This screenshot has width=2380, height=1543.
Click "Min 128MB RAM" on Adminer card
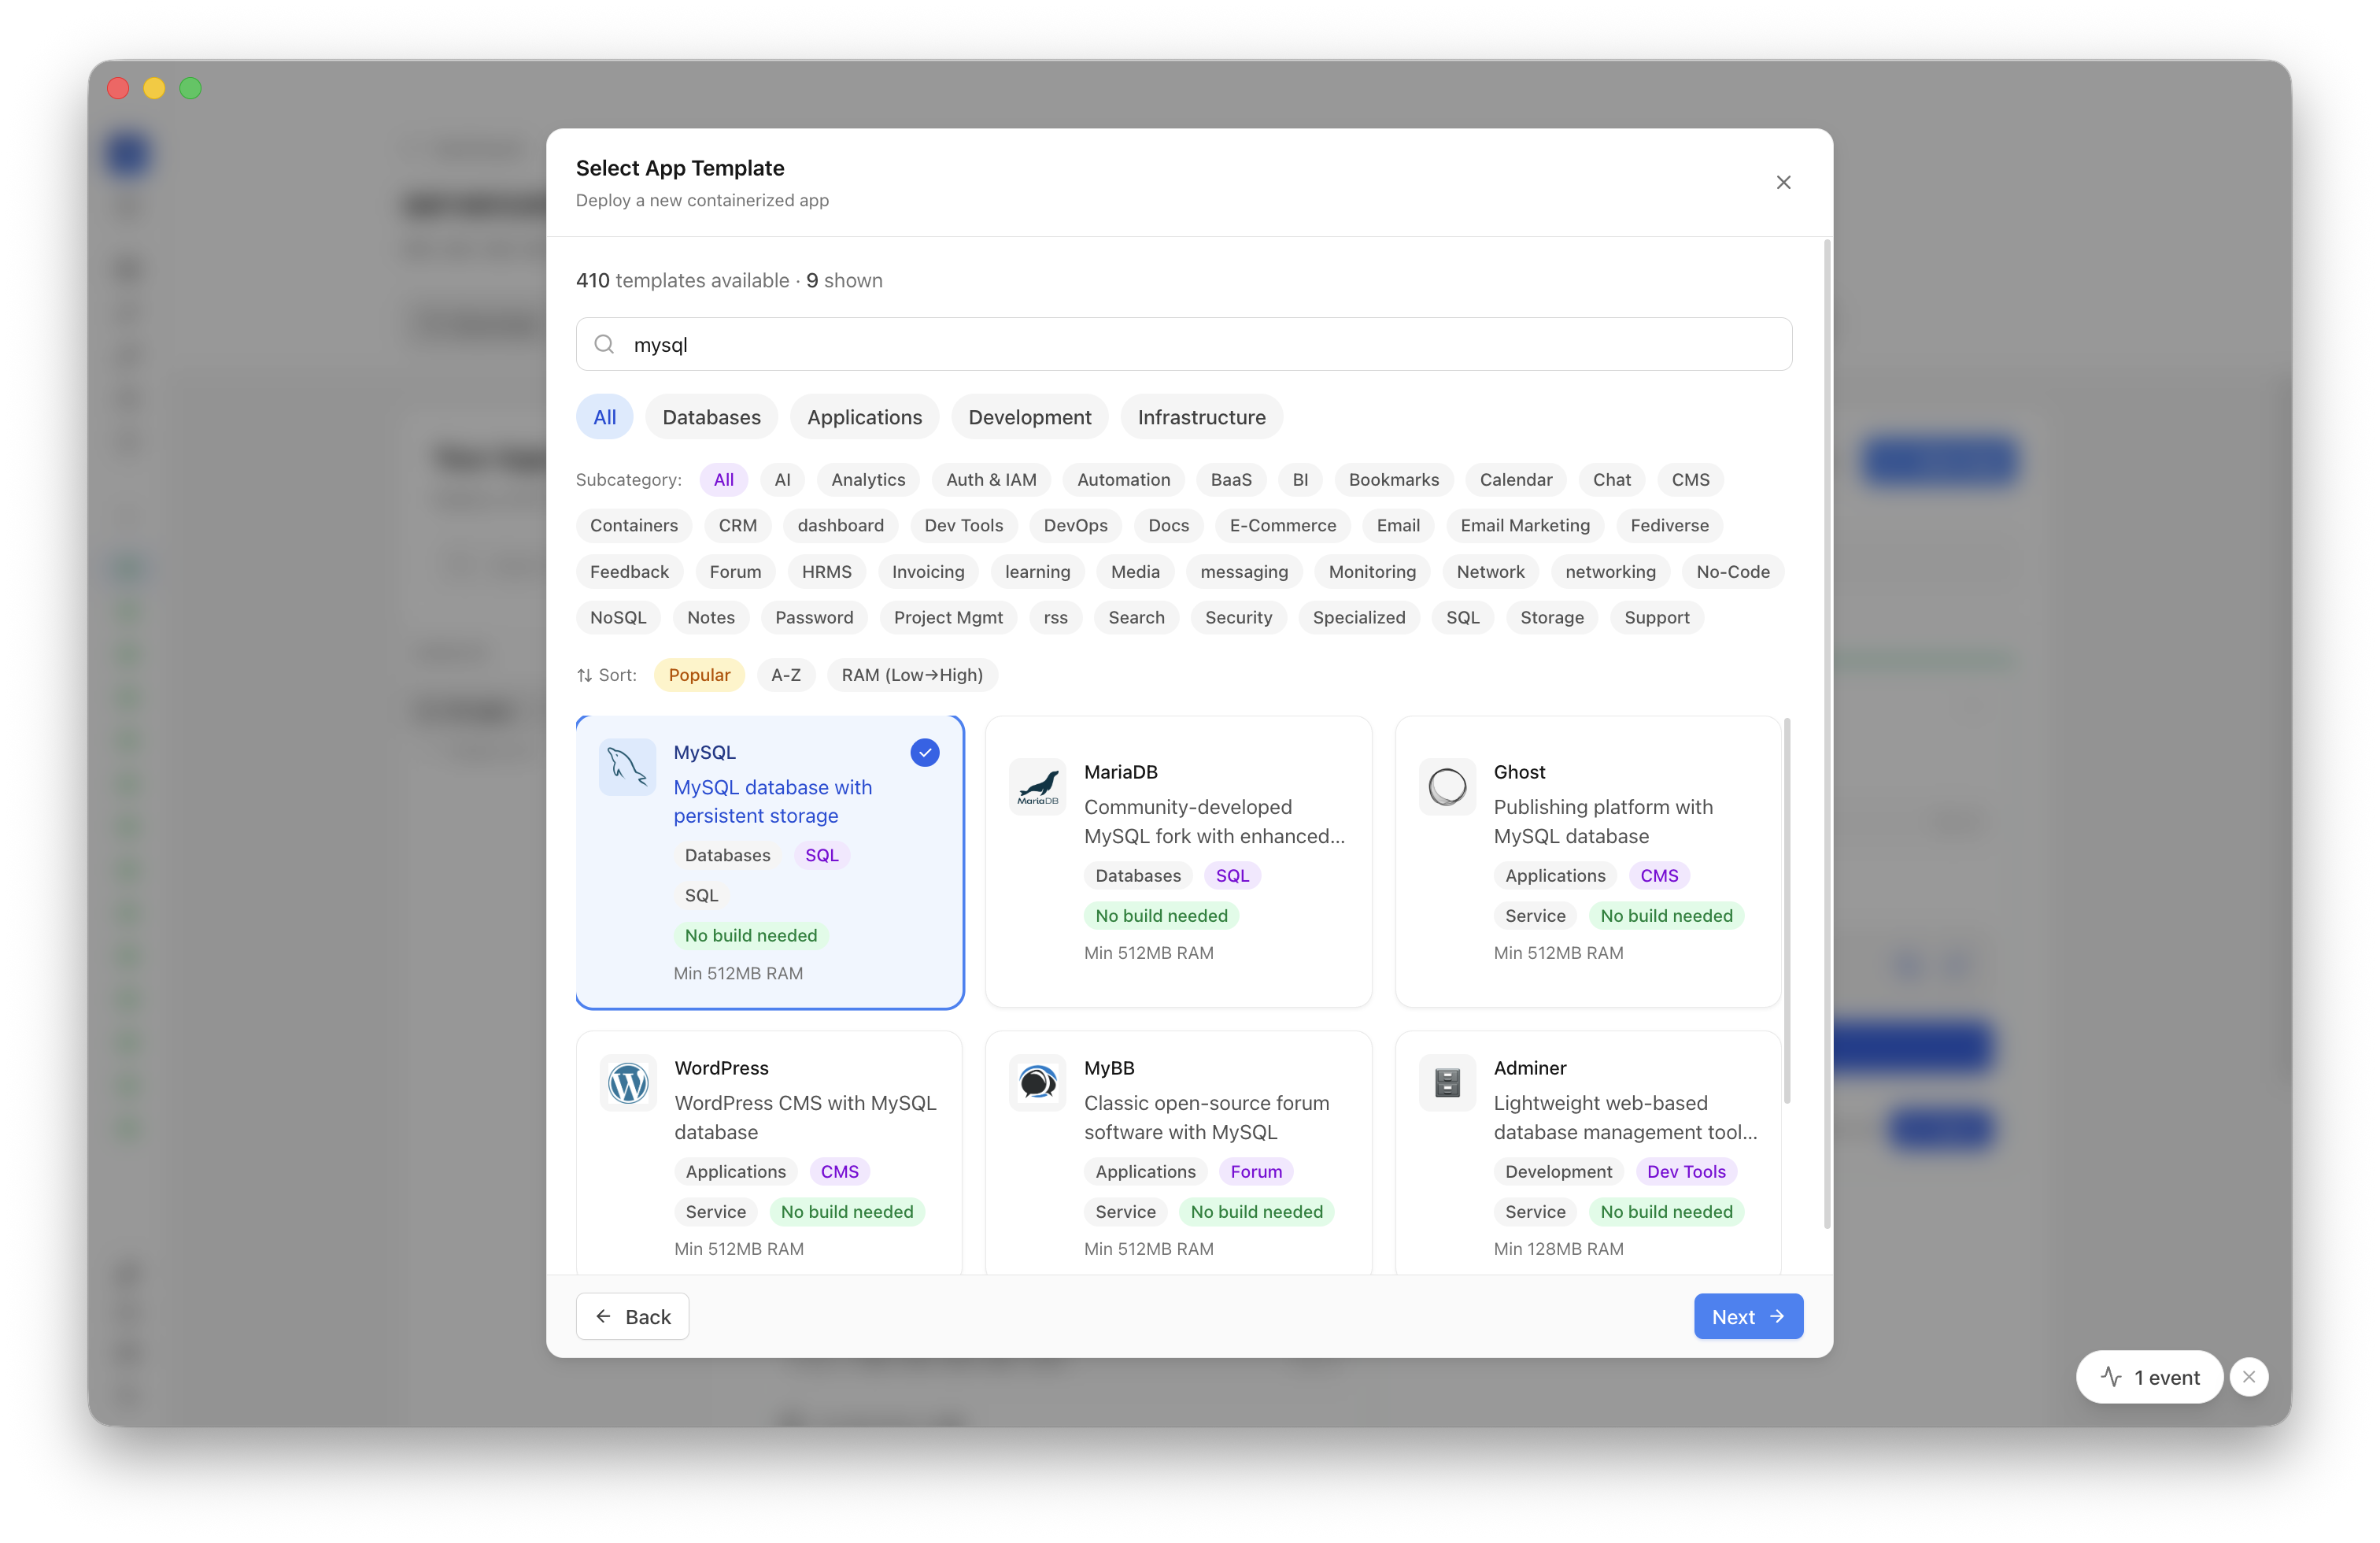[1558, 1249]
